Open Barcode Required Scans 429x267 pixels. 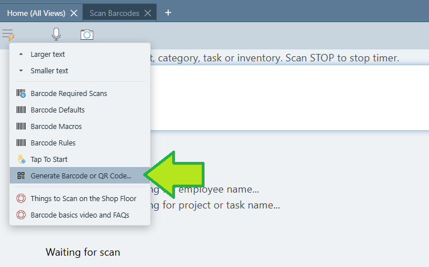[x=80, y=93]
